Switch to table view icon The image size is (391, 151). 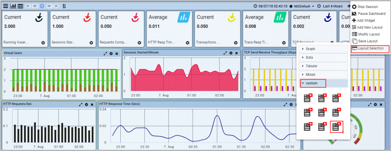click(x=21, y=6)
